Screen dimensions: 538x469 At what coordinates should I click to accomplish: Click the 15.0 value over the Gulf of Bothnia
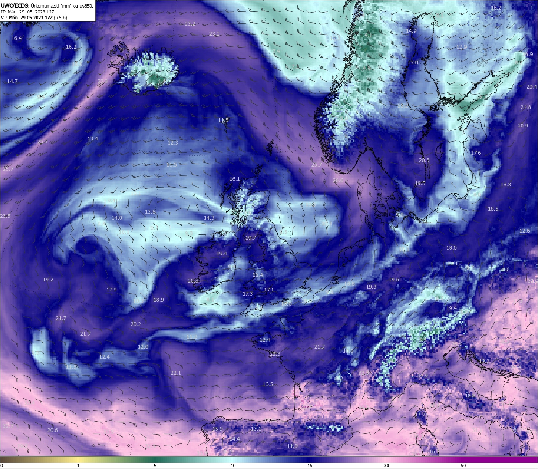pos(413,63)
